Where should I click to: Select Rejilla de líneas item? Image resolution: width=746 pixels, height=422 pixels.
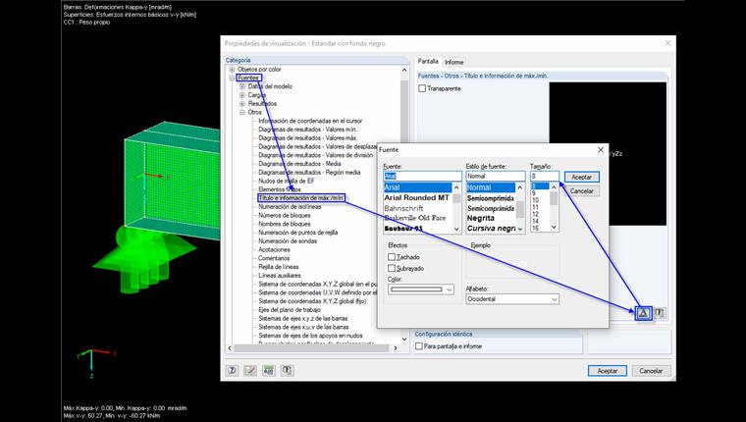pyautogui.click(x=279, y=266)
